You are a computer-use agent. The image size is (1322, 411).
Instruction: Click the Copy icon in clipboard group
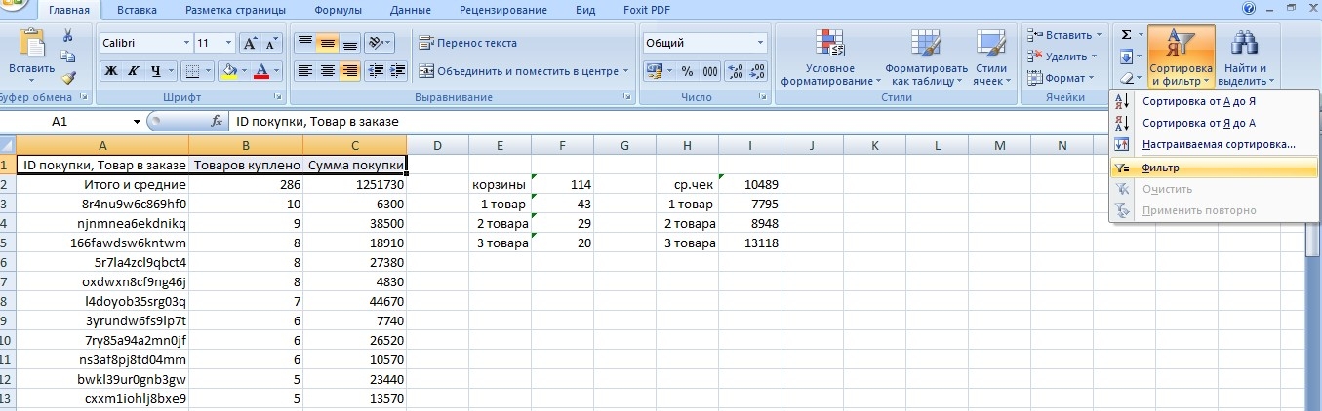[68, 56]
